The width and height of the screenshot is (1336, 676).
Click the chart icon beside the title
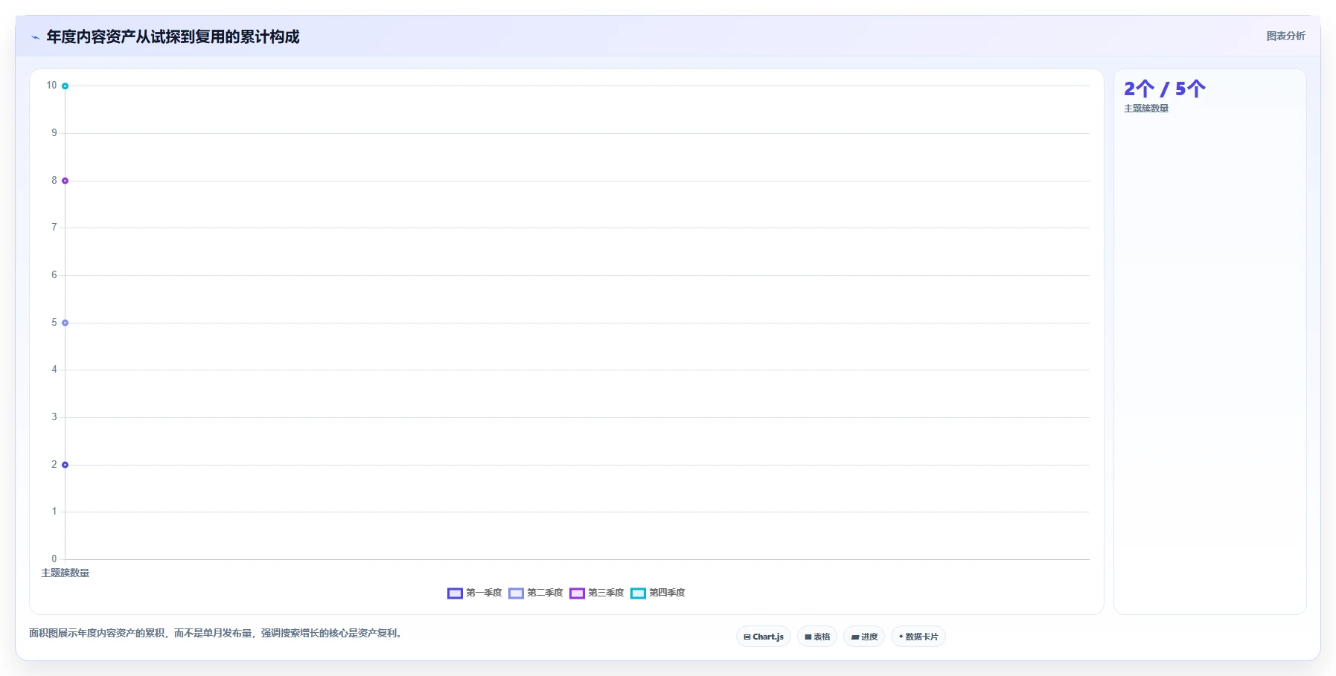pyautogui.click(x=35, y=37)
